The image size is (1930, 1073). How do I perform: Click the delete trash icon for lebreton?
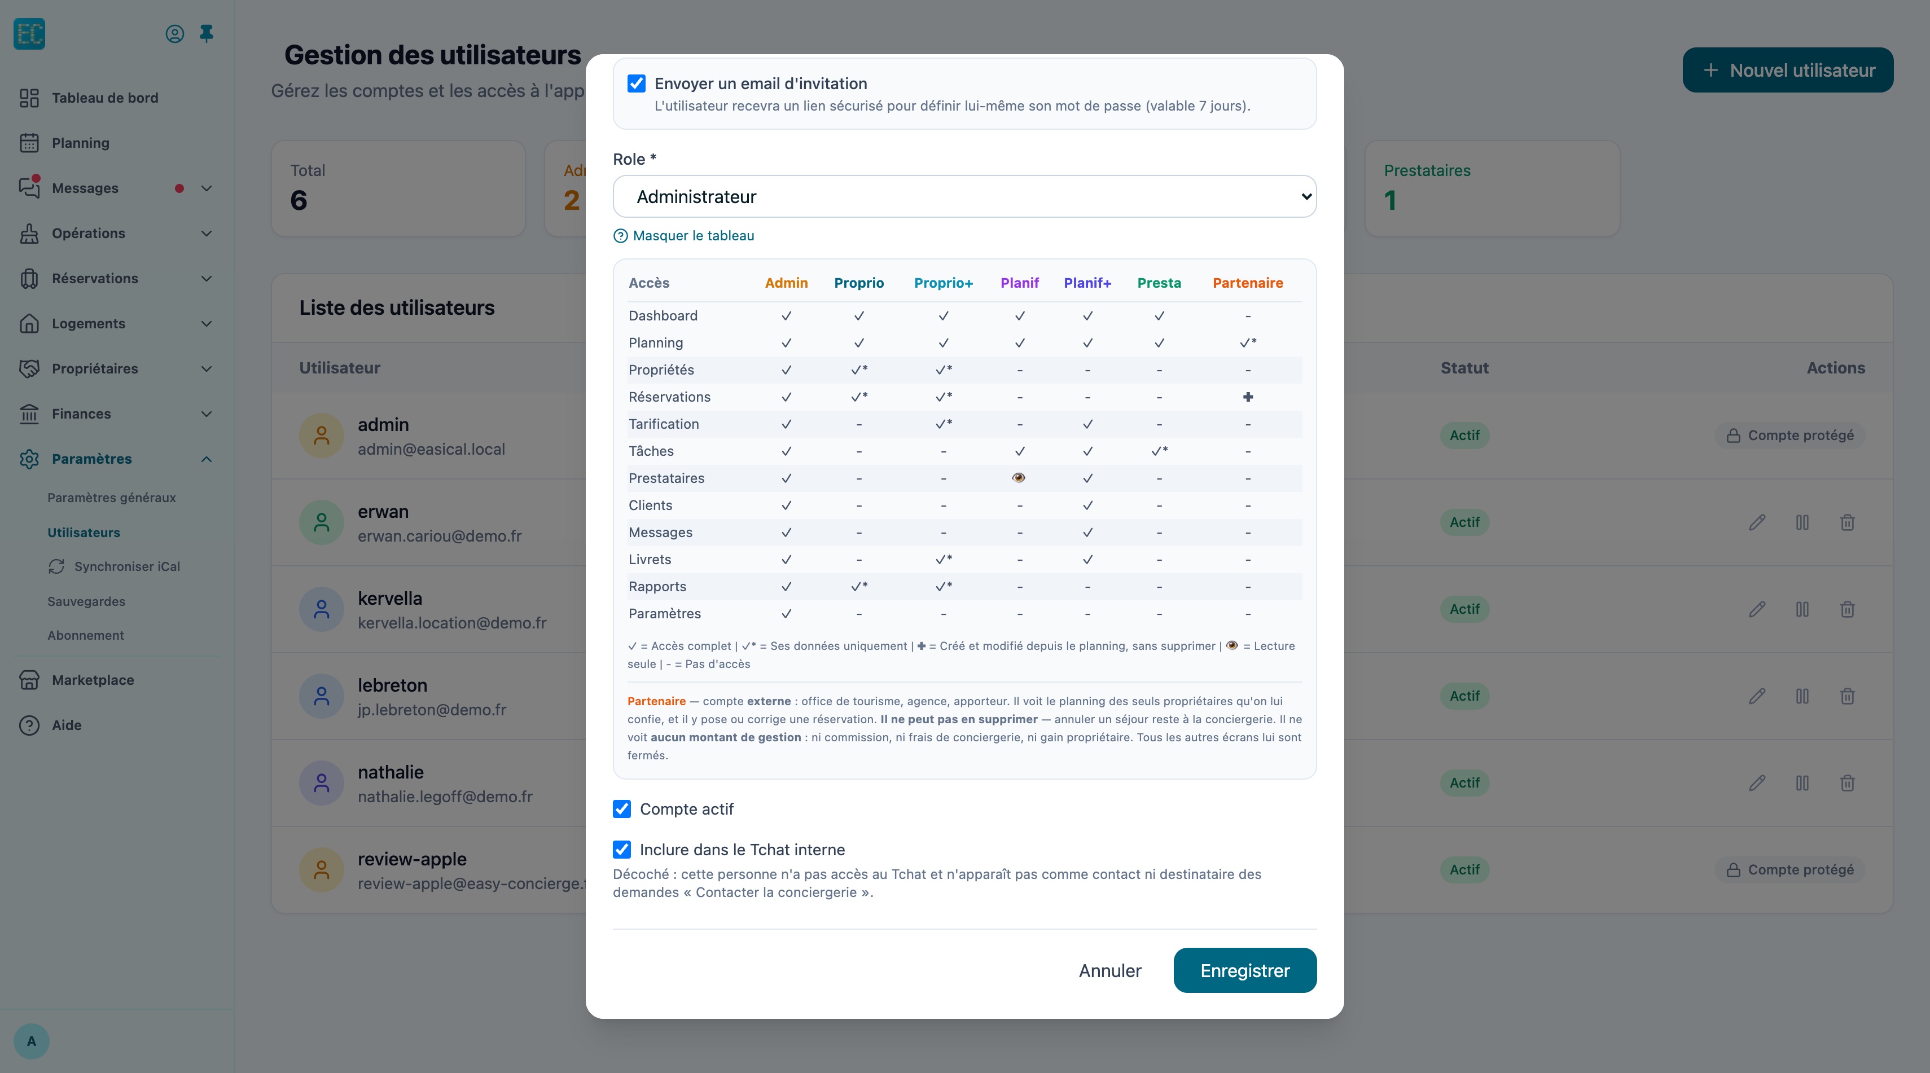pos(1847,696)
